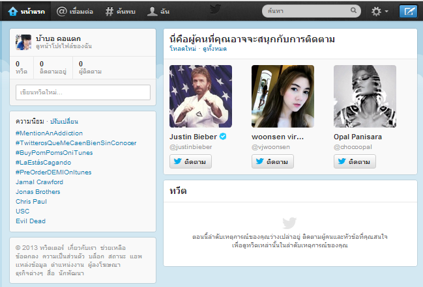Open trend #PreOrderDEMIOnItunes
This screenshot has height=287, width=423.
pyautogui.click(x=53, y=172)
